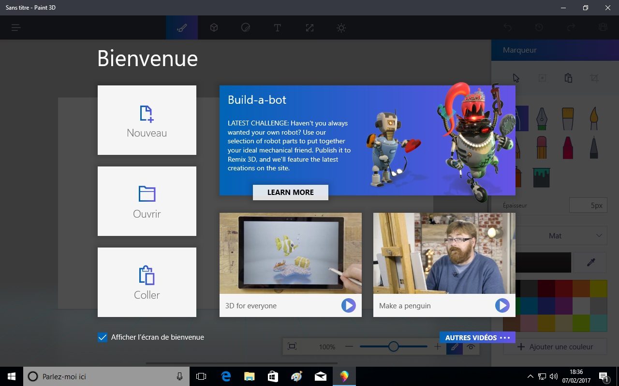Pick the eyedropper color picker
This screenshot has height=386, width=619.
590,262
